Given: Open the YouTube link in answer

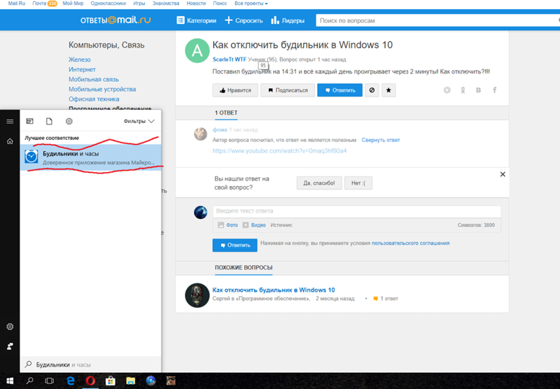Looking at the screenshot, I should [279, 150].
